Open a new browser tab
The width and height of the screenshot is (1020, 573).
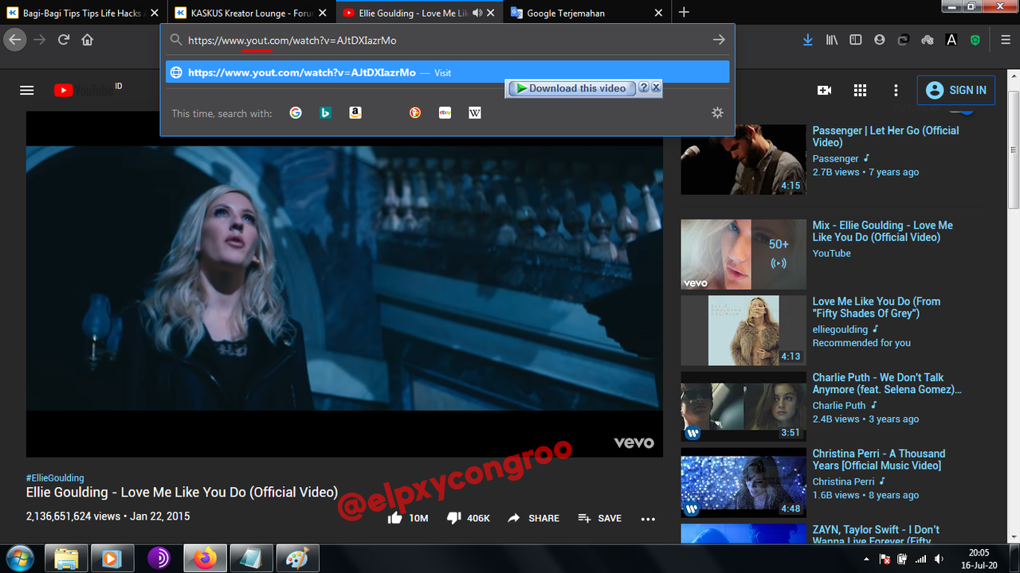pos(684,13)
